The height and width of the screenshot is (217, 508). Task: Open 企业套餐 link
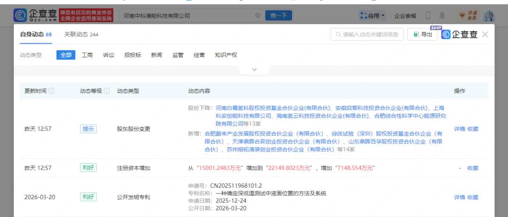405,16
